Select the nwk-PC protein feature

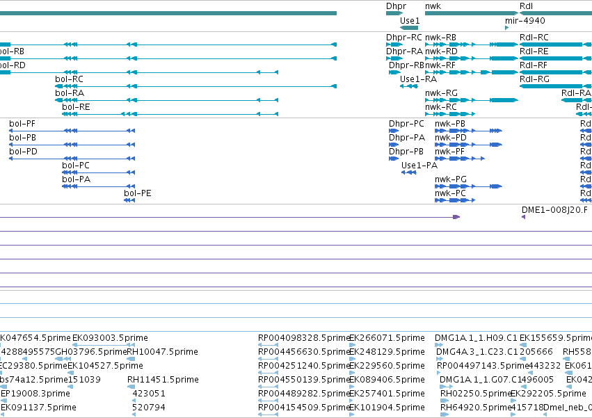(455, 200)
